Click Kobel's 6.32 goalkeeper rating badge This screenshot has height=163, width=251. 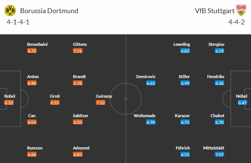[9, 103]
